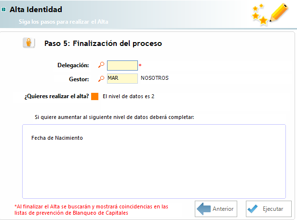The width and height of the screenshot is (297, 220).
Task: Click the 'Alta Identidad' title
Action: 36,10
